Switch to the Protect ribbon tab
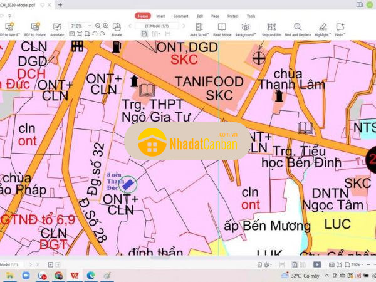Image resolution: width=376 pixels, height=282 pixels. (x=233, y=16)
